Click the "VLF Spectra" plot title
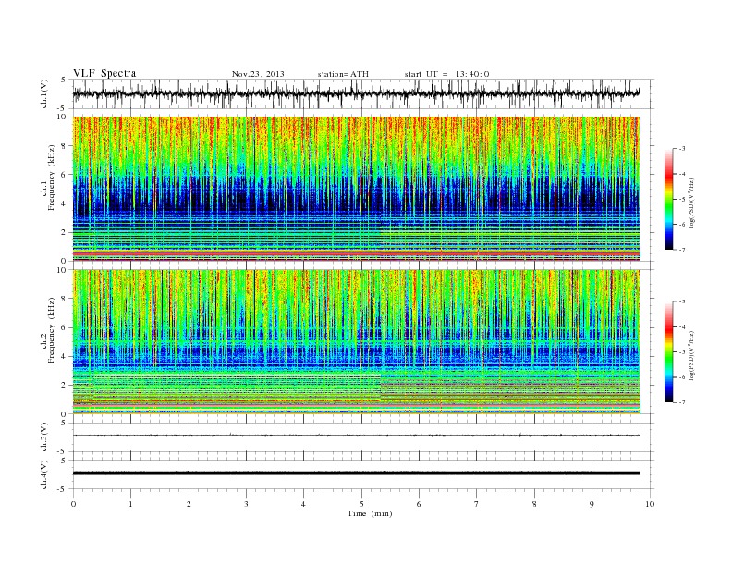The width and height of the screenshot is (732, 566). 104,73
